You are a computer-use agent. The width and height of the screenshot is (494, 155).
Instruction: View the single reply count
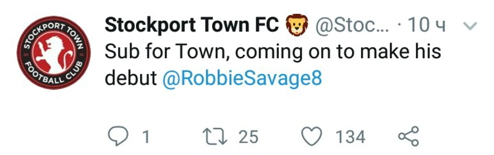click(x=145, y=137)
